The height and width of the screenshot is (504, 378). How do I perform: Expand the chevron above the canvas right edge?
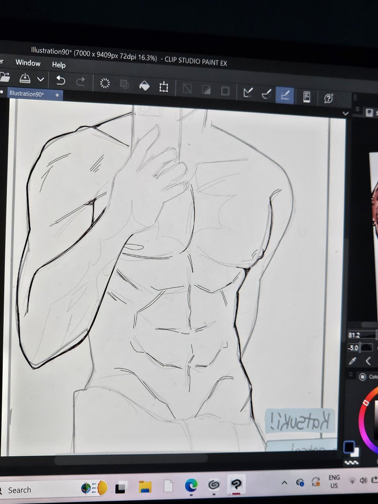click(x=345, y=114)
